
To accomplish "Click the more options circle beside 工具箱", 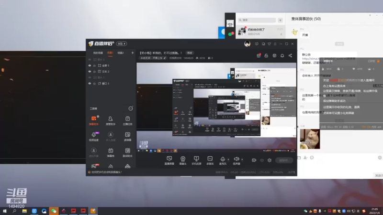I will (131, 108).
